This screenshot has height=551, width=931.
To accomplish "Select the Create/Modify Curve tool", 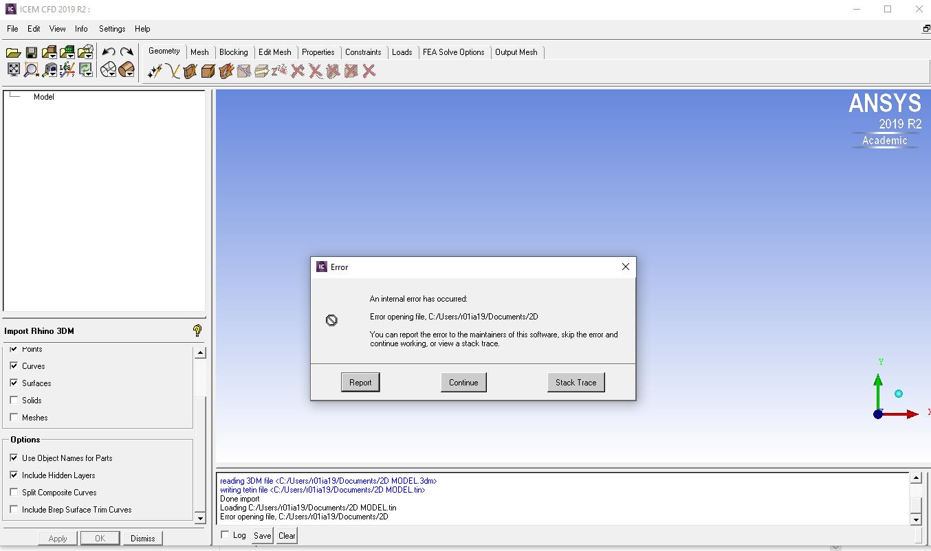I will coord(173,71).
